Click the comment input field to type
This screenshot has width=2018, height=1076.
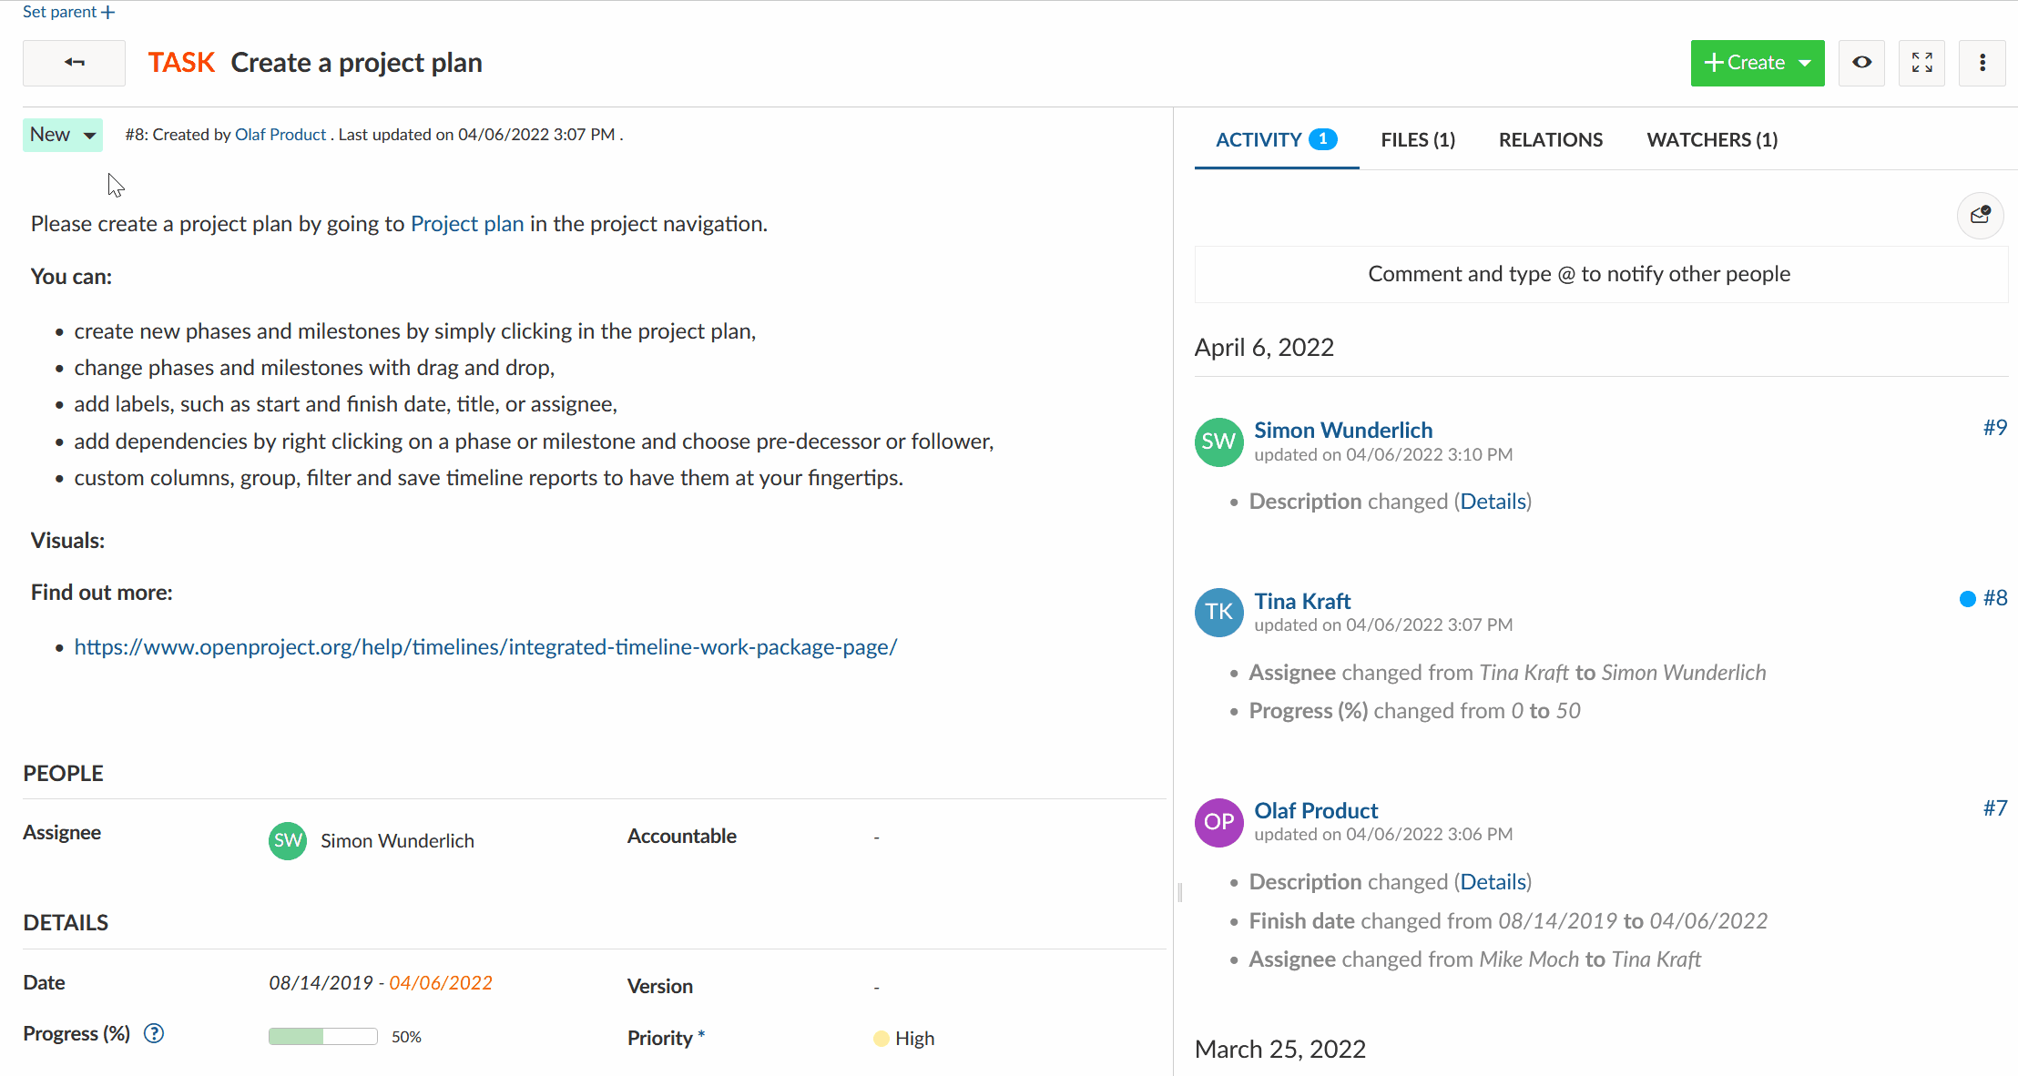1579,272
